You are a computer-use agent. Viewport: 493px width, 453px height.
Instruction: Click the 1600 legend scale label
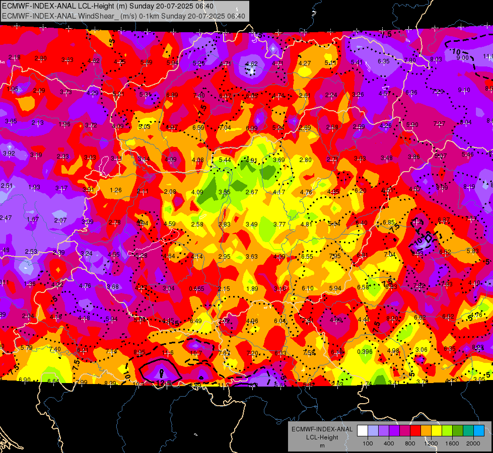(452, 443)
